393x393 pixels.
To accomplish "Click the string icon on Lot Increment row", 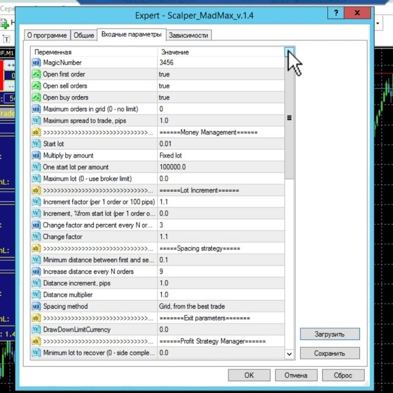I will click(36, 190).
